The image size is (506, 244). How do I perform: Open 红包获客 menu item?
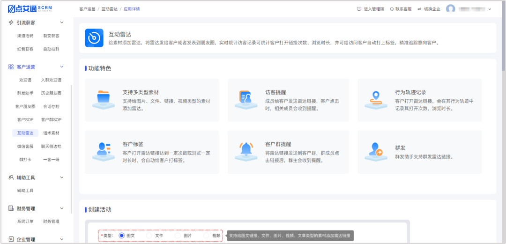[x=25, y=49]
